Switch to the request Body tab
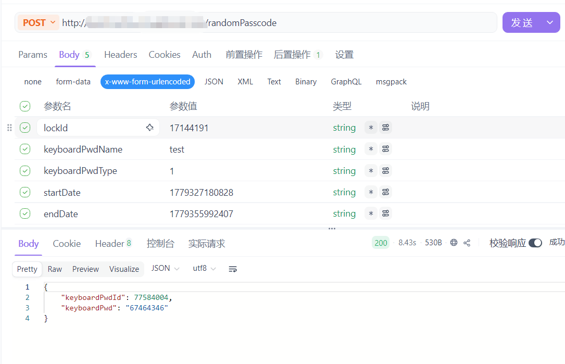565x364 pixels. coord(74,55)
